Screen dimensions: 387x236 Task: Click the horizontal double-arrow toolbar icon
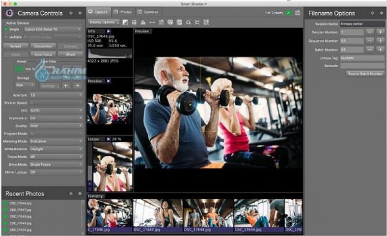click(152, 22)
